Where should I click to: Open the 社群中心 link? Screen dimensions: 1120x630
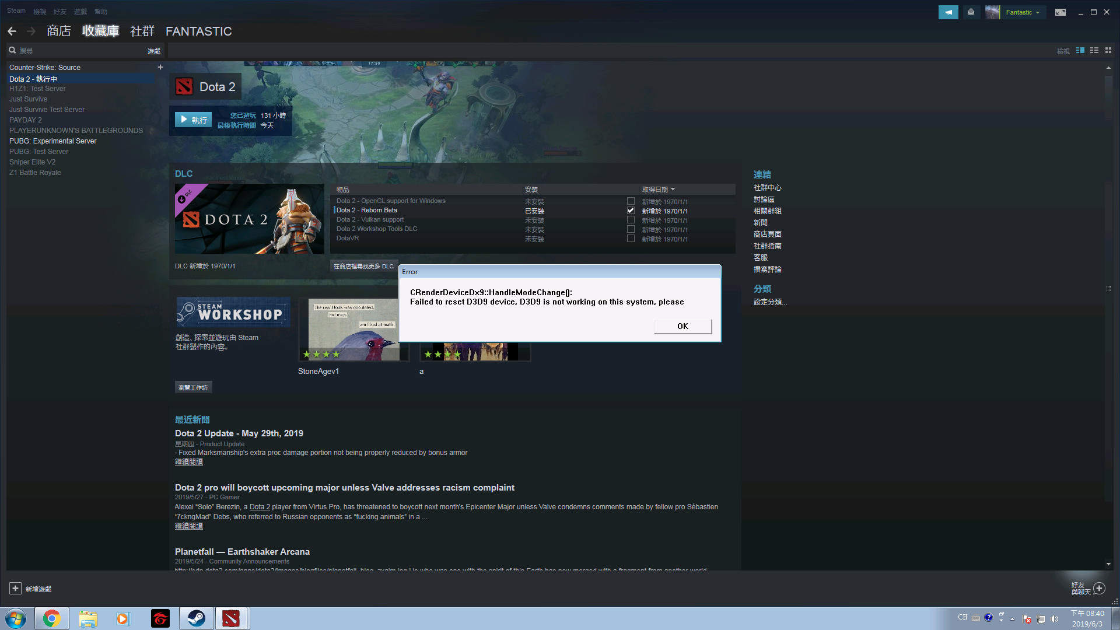pos(768,188)
